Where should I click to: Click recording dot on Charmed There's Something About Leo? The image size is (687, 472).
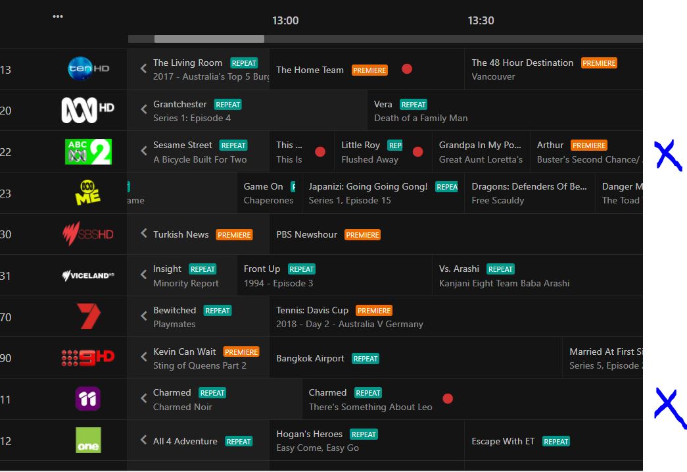pyautogui.click(x=448, y=399)
